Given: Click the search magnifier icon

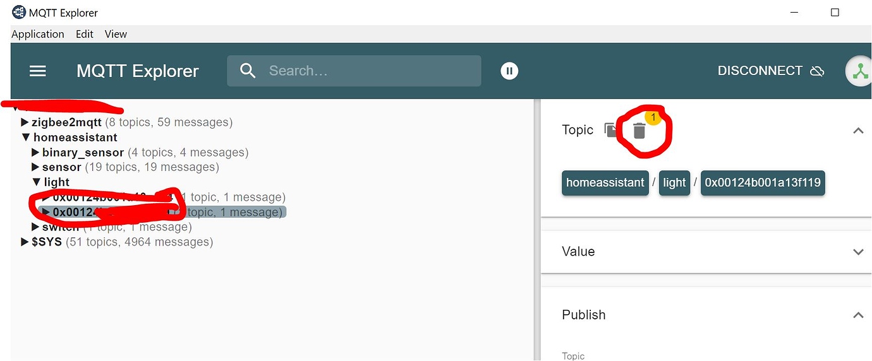Looking at the screenshot, I should 248,71.
